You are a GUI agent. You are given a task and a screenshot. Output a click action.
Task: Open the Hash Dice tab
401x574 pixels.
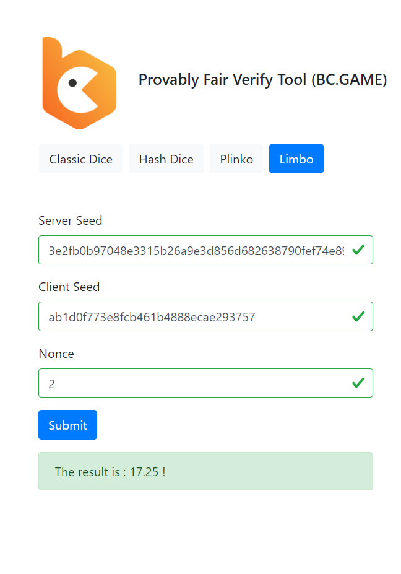tap(166, 159)
